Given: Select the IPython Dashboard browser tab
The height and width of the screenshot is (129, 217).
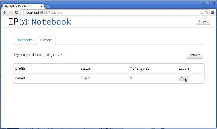Looking at the screenshot, I should (x=23, y=6).
